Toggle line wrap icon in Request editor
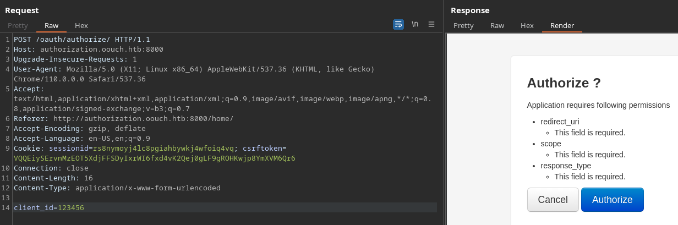The image size is (678, 225). 398,24
